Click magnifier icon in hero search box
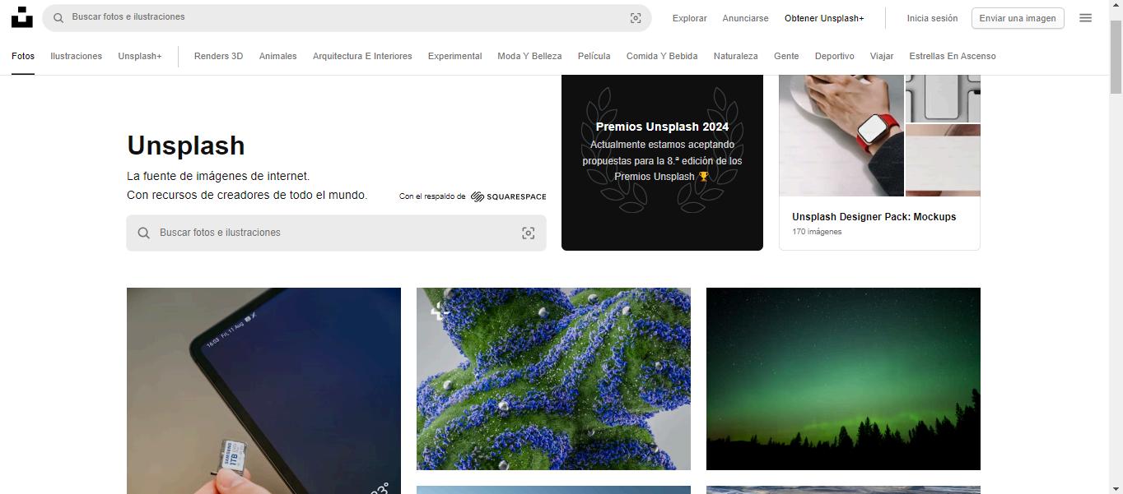 tap(143, 233)
